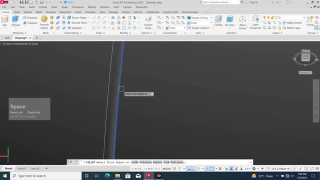Click the Smooth Object mesh icon
Viewport: 320px width, 180px height.
tap(44, 19)
